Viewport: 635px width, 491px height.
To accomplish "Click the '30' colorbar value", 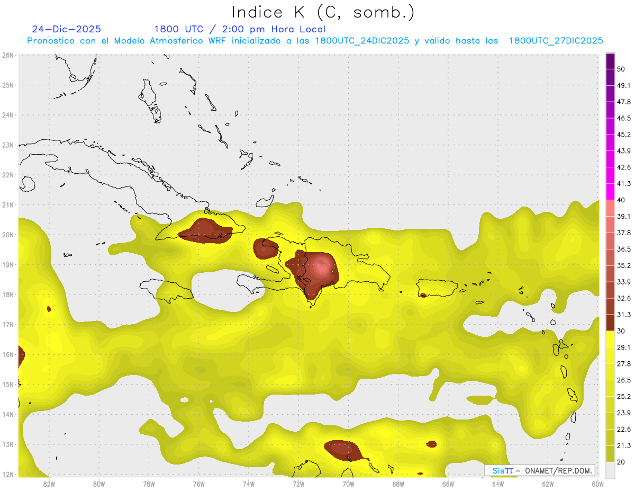I will 621,331.
